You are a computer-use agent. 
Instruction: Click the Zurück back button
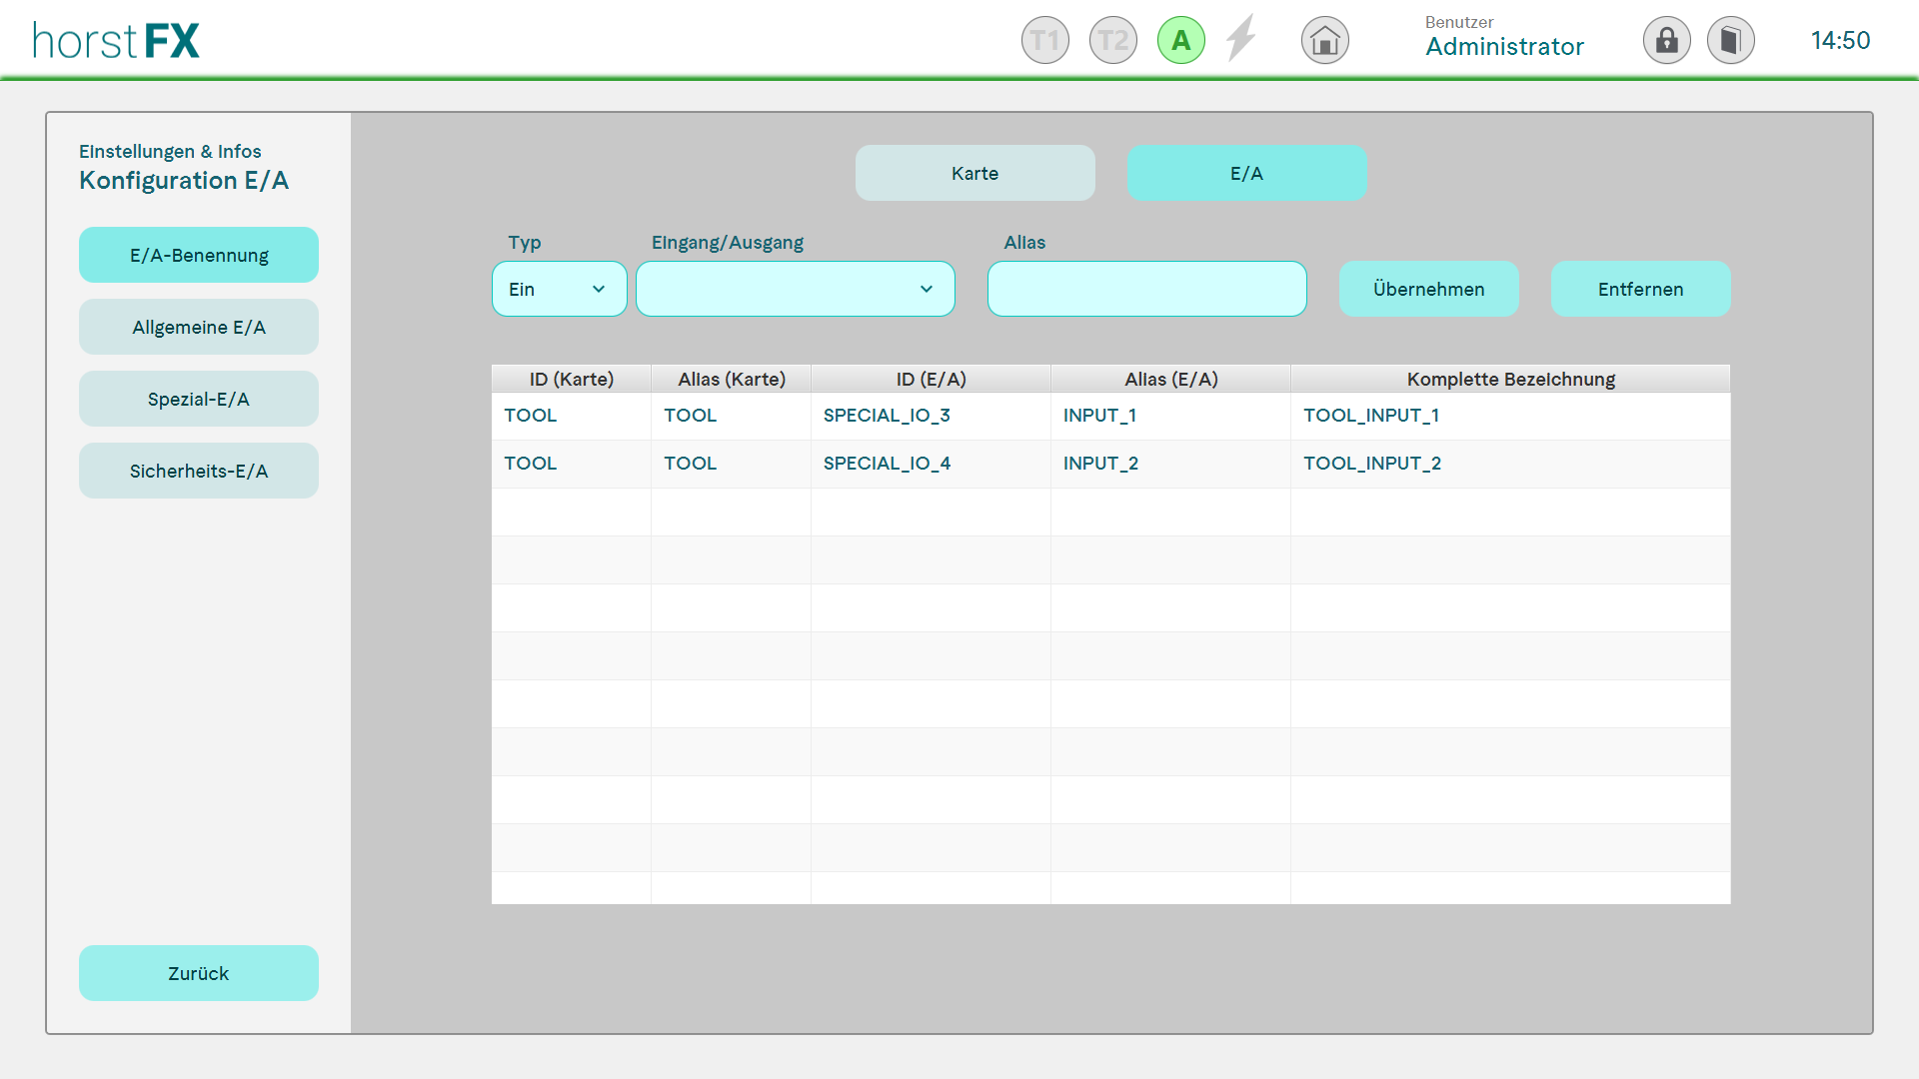coord(198,973)
